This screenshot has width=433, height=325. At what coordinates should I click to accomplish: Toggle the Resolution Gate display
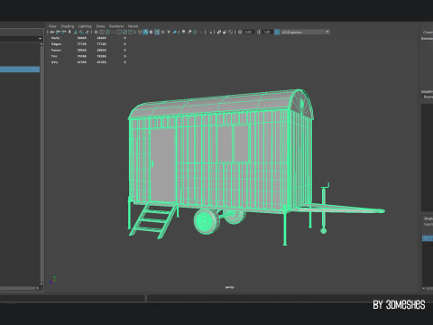point(107,32)
